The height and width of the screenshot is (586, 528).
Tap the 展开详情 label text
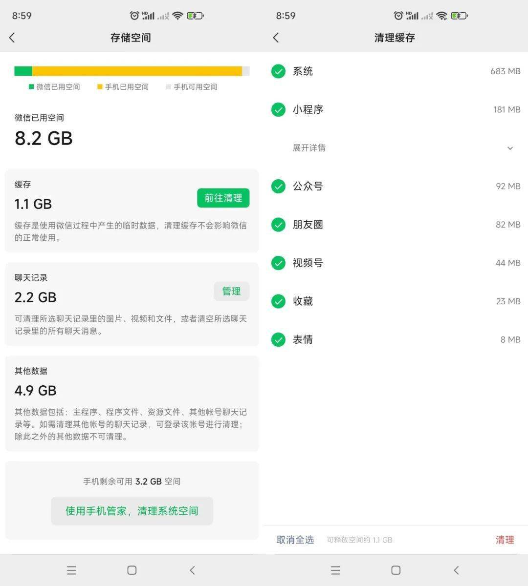pos(309,148)
